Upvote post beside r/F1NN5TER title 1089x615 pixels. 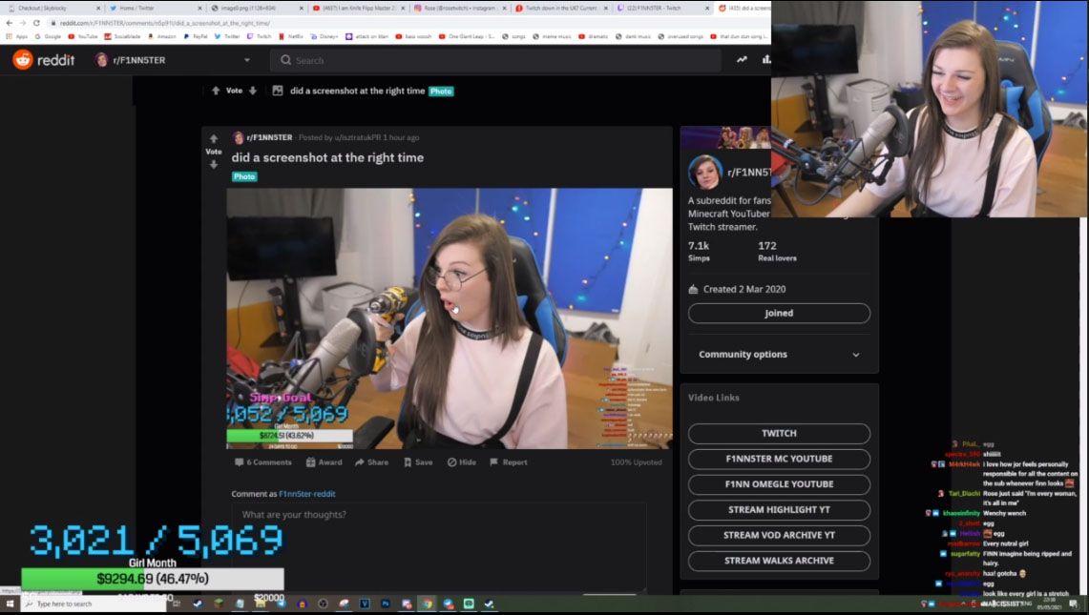point(213,139)
